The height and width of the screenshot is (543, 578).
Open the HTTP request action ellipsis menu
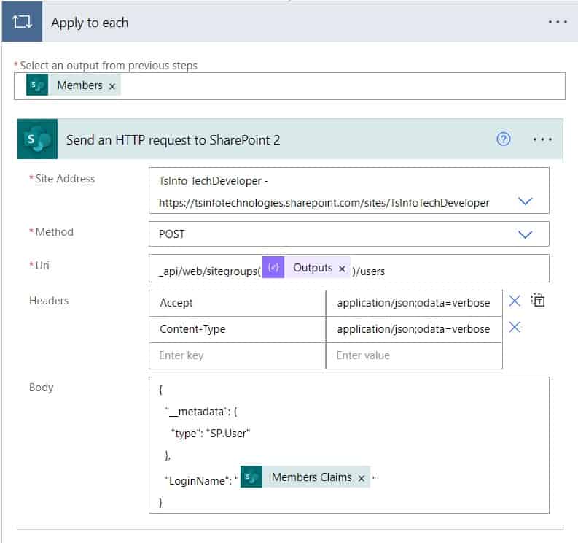(542, 139)
